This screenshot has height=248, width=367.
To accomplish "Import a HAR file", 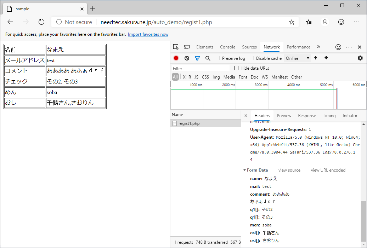I will pos(316,58).
